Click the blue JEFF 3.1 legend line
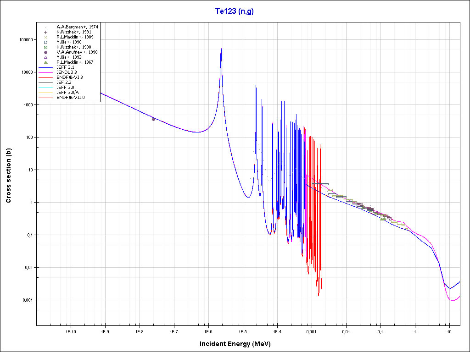This screenshot has height=352, width=470. 45,67
